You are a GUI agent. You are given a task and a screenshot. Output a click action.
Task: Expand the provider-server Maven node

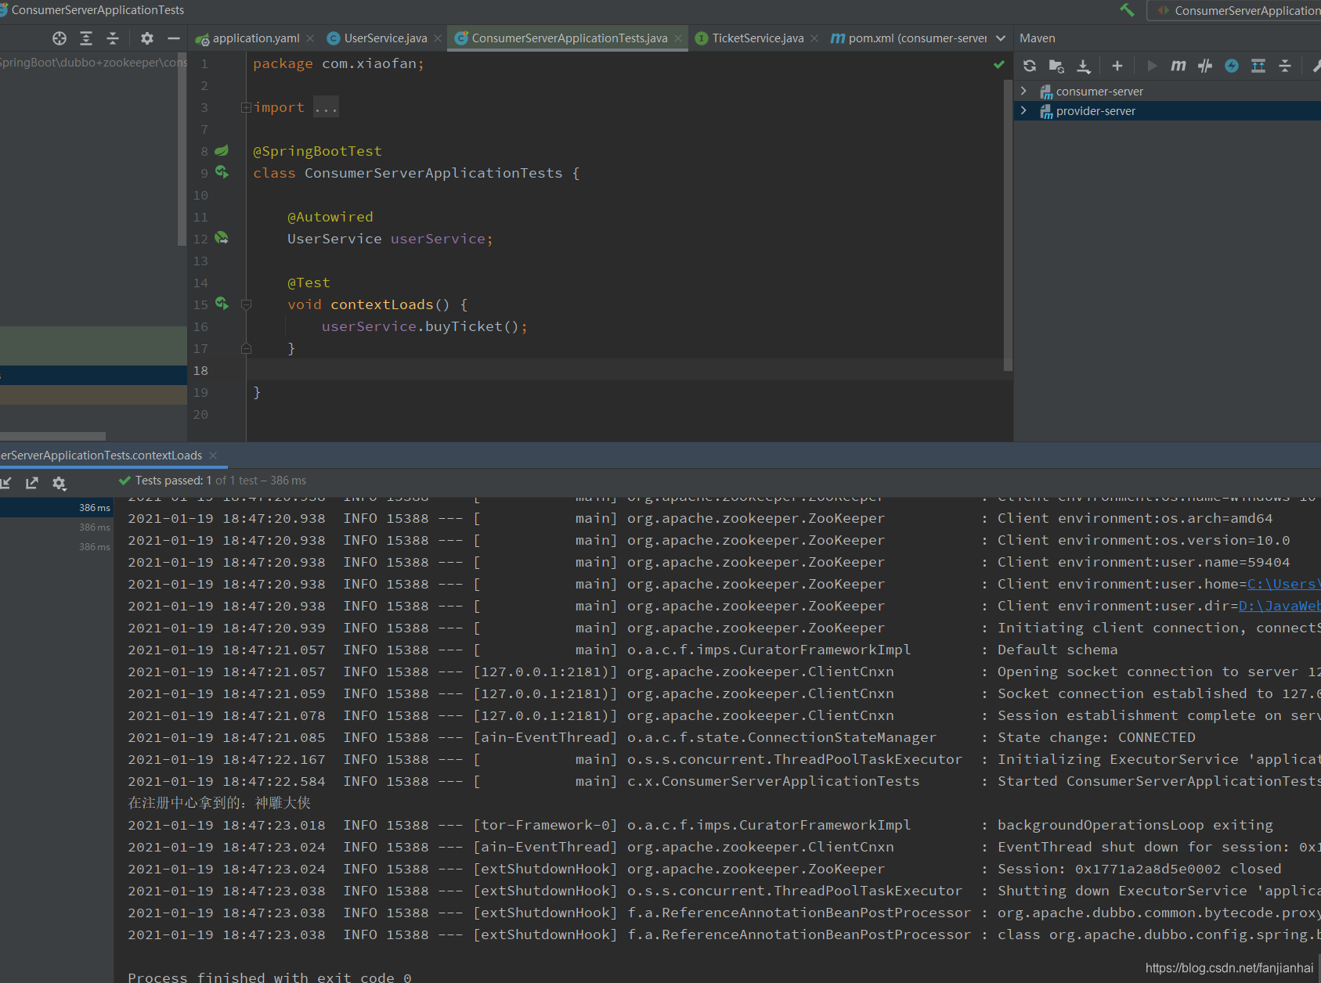pyautogui.click(x=1023, y=111)
